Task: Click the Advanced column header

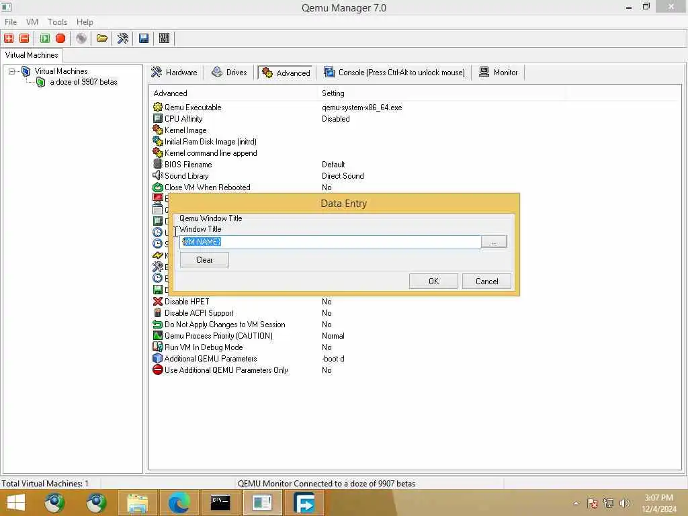Action: click(x=233, y=93)
